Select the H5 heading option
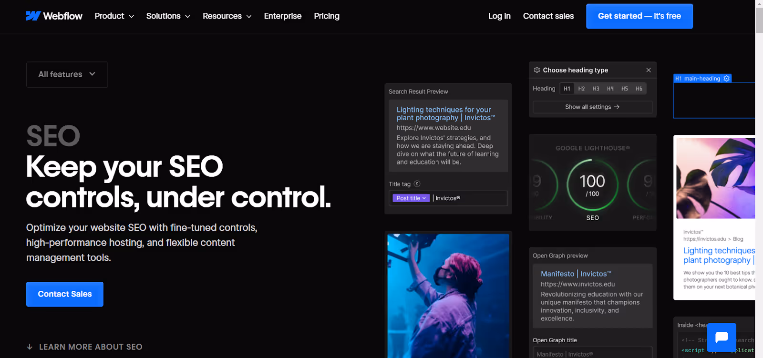Image resolution: width=763 pixels, height=358 pixels. pos(625,89)
